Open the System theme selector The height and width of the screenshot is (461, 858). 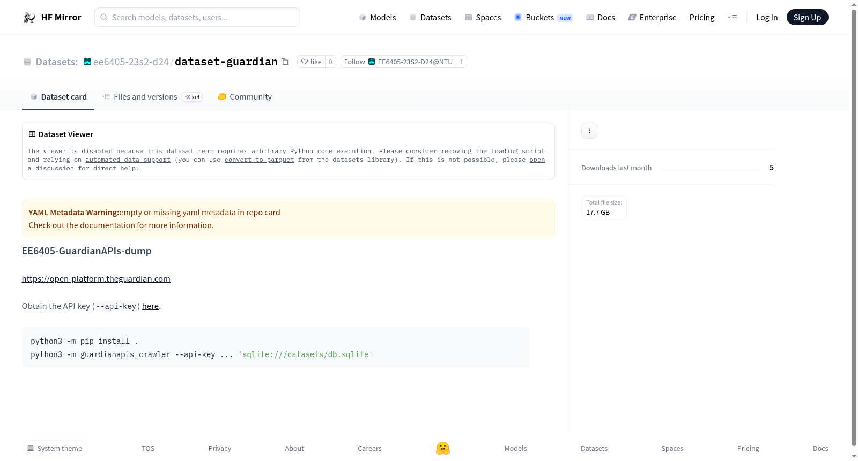pos(55,448)
